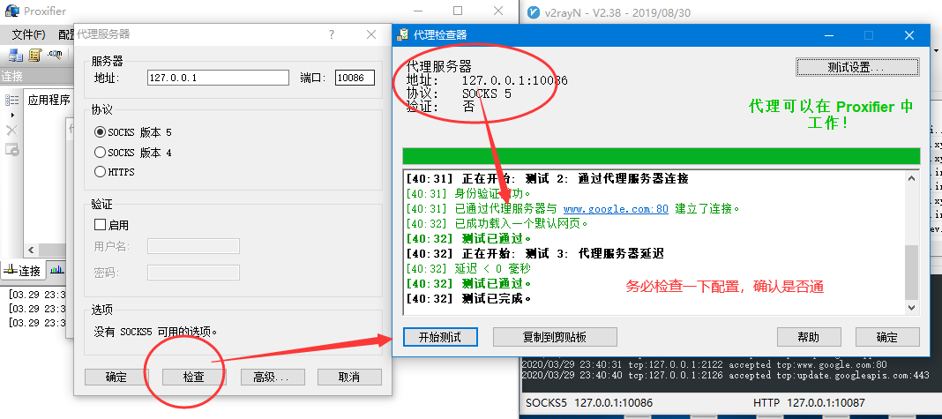Screen dimensions: 942x419
Task: Click left scroll arrow in connections list
Action: 30,251
